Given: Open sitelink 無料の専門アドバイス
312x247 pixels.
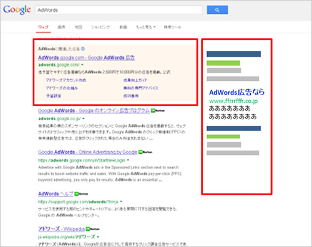Looking at the screenshot, I should point(141,88).
